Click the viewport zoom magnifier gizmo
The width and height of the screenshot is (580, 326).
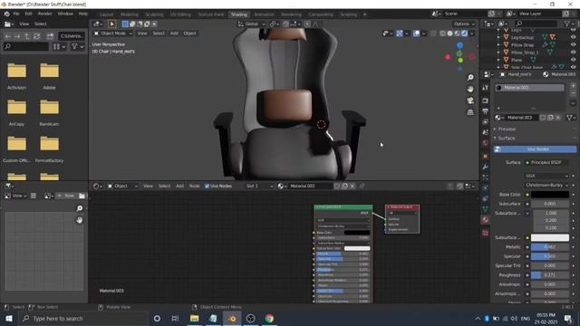click(470, 78)
